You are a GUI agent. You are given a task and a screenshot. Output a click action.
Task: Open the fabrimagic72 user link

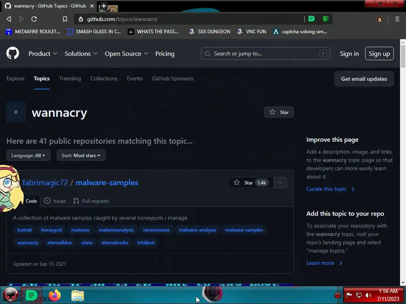click(45, 182)
